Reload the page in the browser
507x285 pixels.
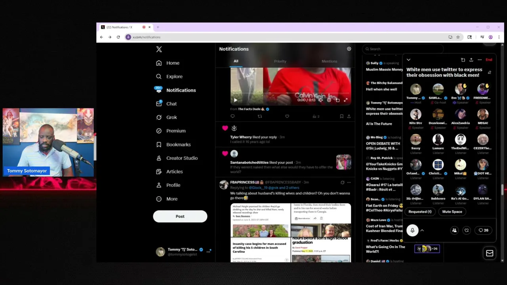click(x=118, y=37)
